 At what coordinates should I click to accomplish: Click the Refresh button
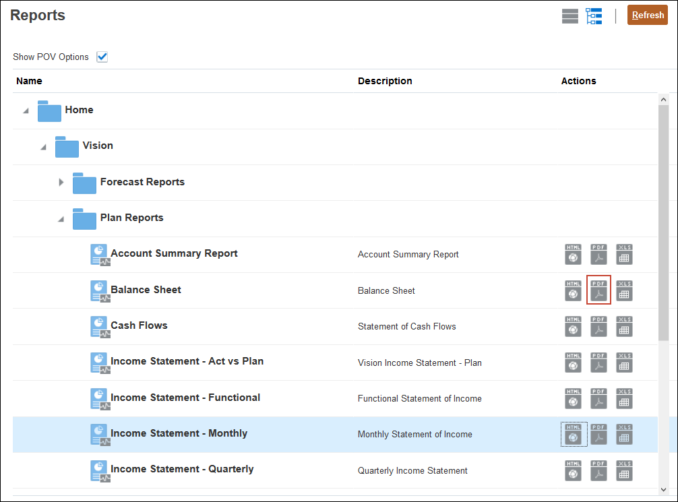(647, 14)
